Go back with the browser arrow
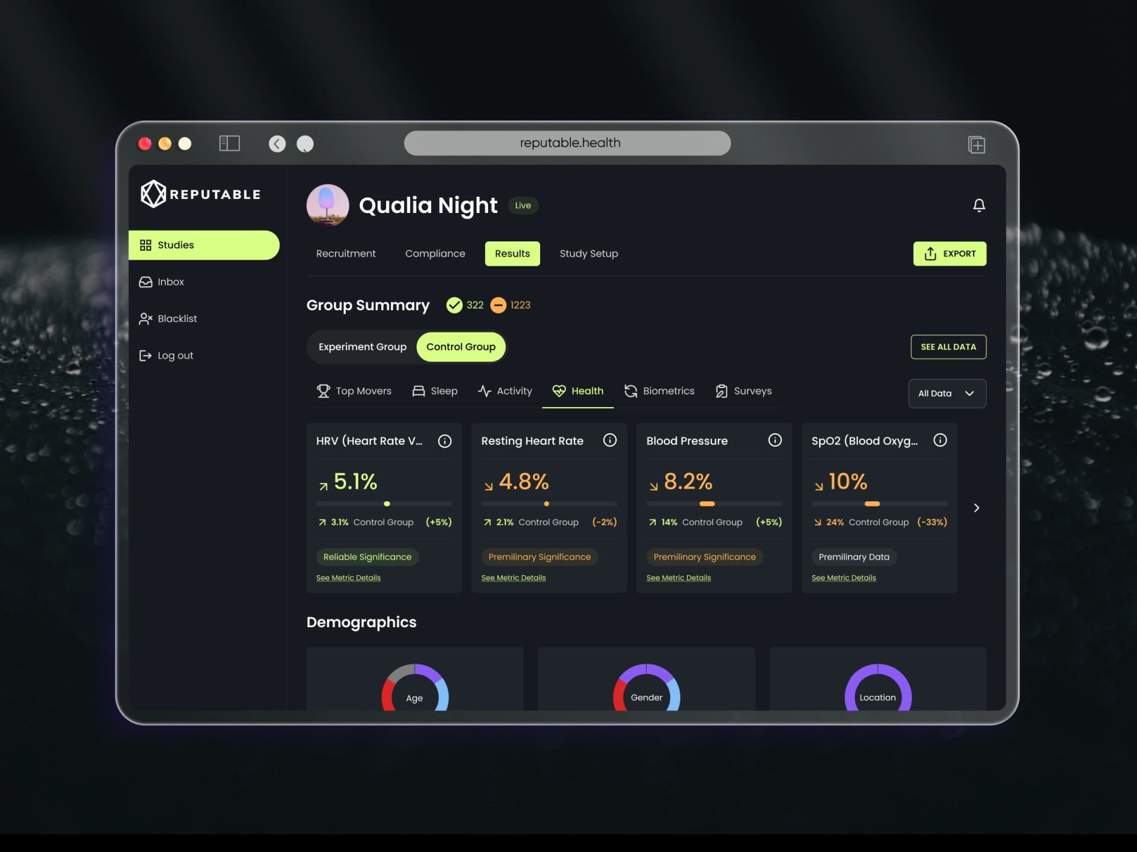Viewport: 1137px width, 852px height. 277,144
